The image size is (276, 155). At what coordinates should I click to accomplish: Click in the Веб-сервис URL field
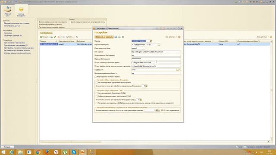click(156, 52)
